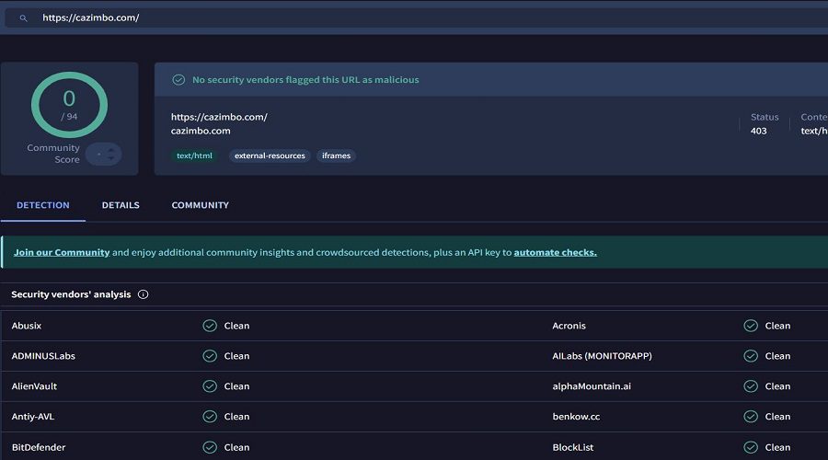Screen dimensions: 828x460
Task: Click the AILabs (MONITORAPP) Clean check icon
Action: 751,356
